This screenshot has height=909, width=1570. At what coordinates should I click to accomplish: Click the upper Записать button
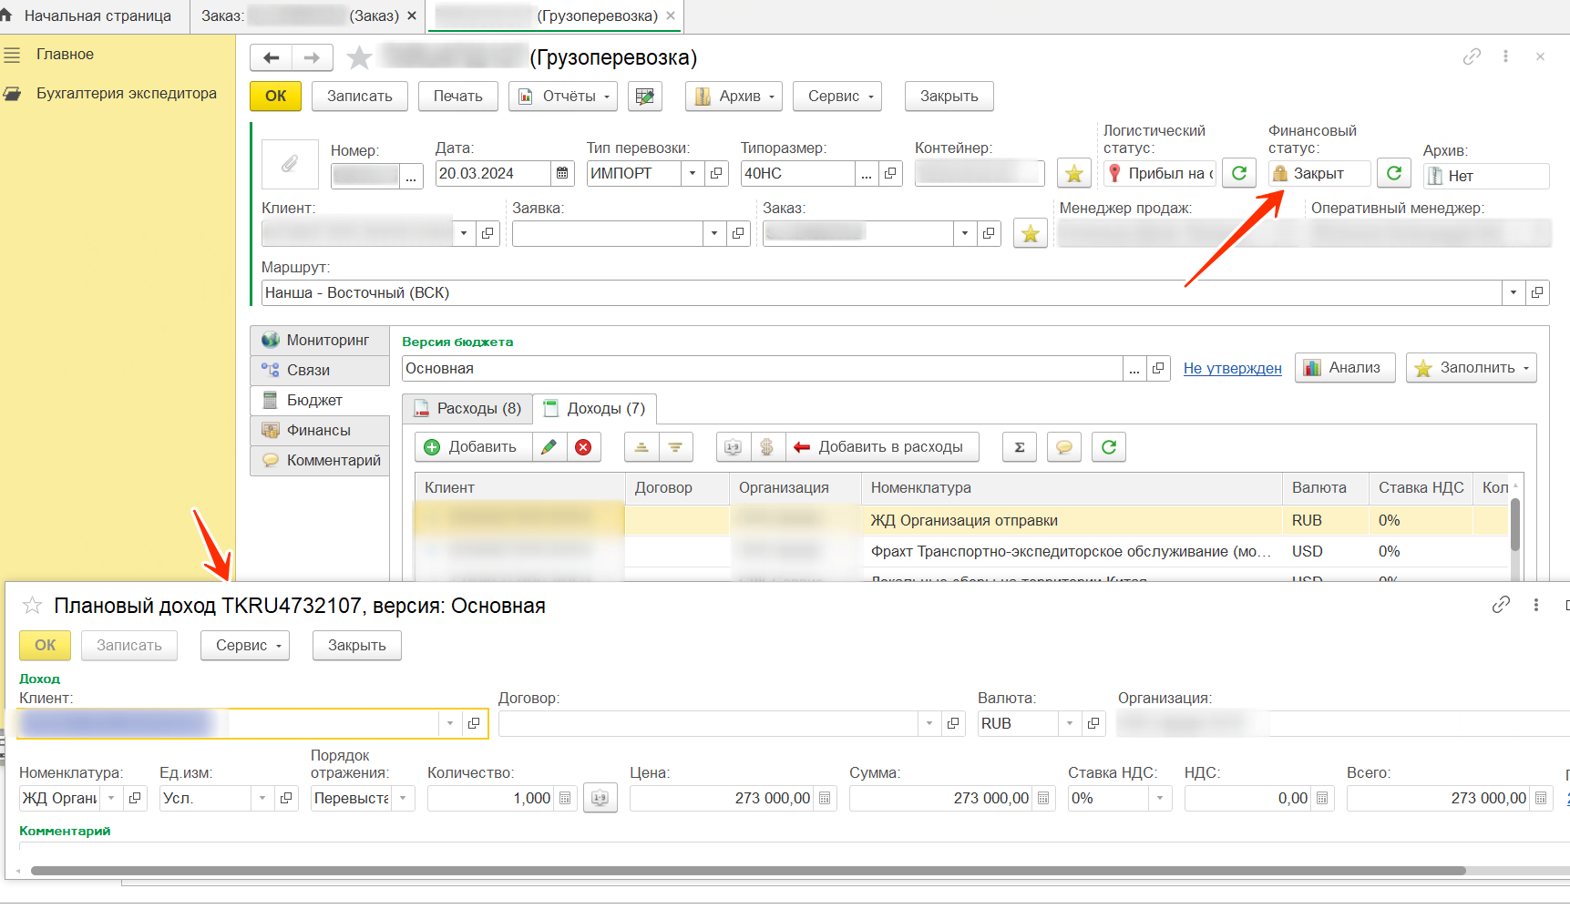(360, 96)
